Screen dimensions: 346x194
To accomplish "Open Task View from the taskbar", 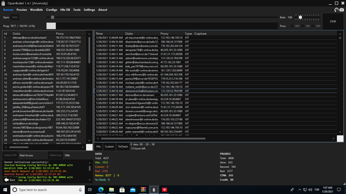I will point(90,189).
